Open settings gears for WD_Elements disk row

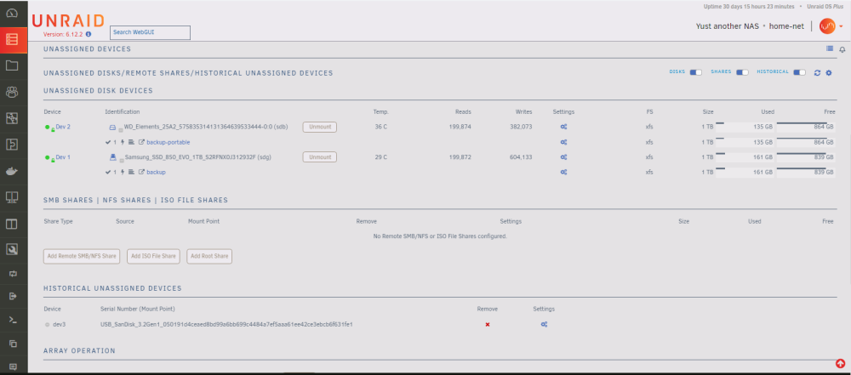click(x=564, y=127)
